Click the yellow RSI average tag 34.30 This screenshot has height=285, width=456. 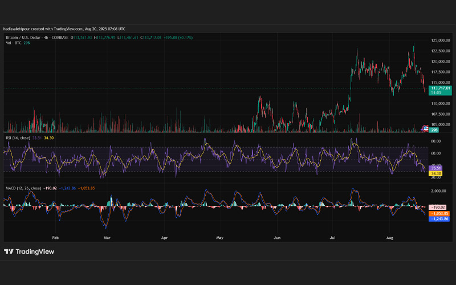435,173
